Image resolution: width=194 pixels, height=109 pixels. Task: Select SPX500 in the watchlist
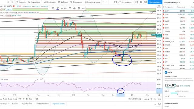[178, 52]
